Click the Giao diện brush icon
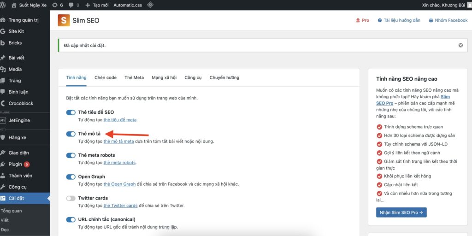Image resolution: width=472 pixels, height=236 pixels. pos(3,153)
